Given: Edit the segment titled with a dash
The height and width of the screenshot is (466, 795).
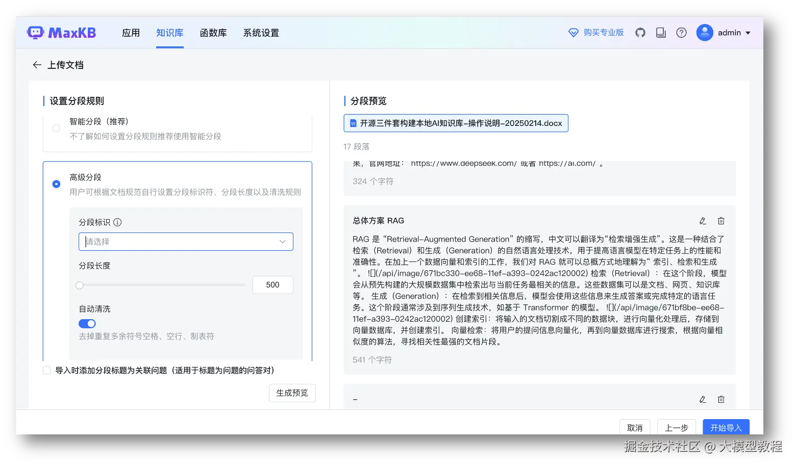Looking at the screenshot, I should click(703, 399).
